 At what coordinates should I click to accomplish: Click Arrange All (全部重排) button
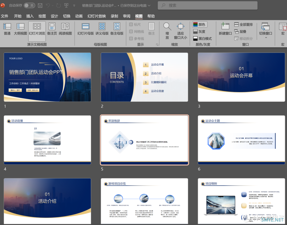pyautogui.click(x=243, y=24)
